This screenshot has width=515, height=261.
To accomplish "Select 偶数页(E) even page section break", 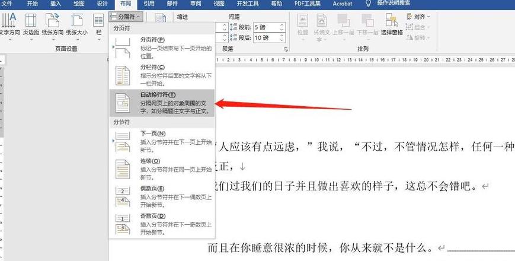I will [162, 196].
